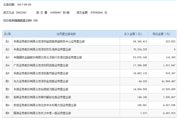
Task: Click sell amount 1,011,047
Action: (169, 65)
